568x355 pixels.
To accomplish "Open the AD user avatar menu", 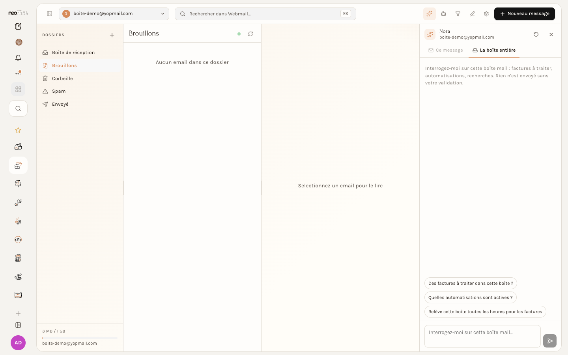I will click(18, 343).
